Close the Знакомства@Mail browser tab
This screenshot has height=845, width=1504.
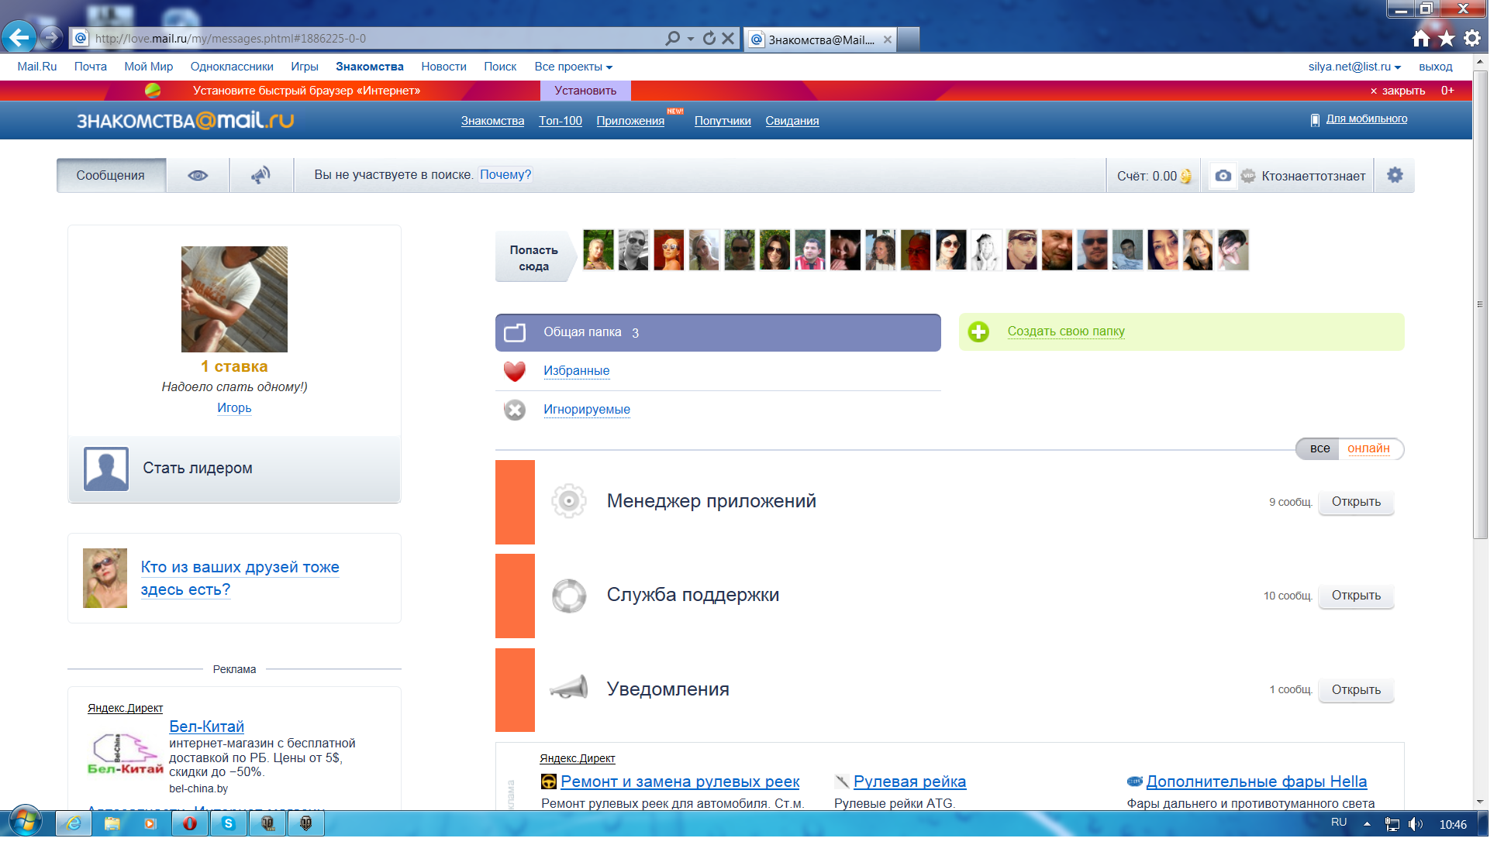(888, 40)
